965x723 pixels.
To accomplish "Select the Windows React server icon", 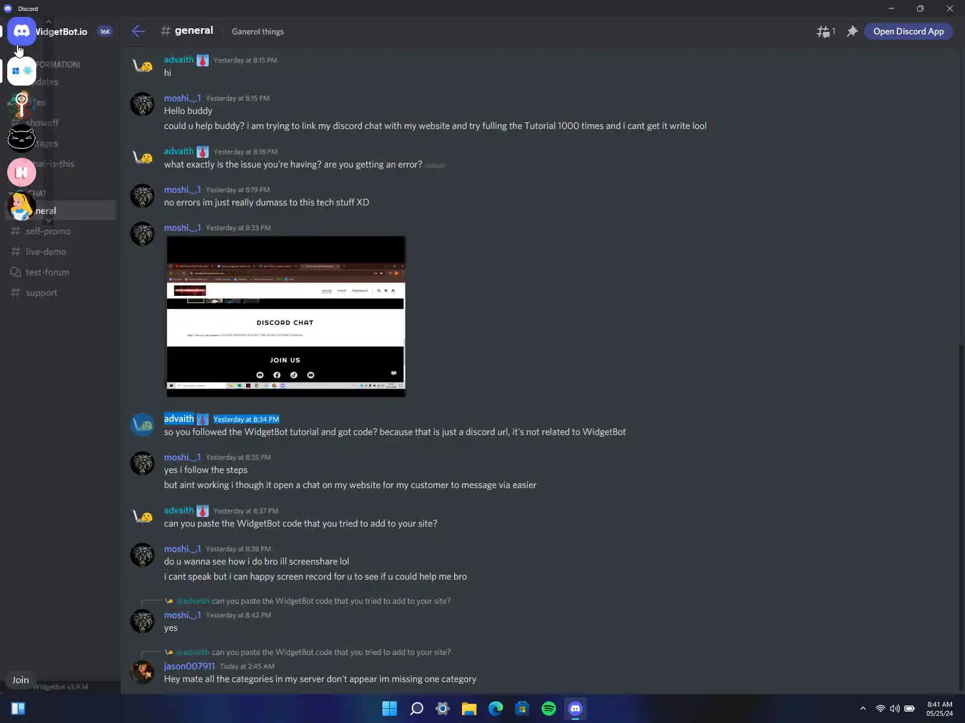I will (x=21, y=71).
